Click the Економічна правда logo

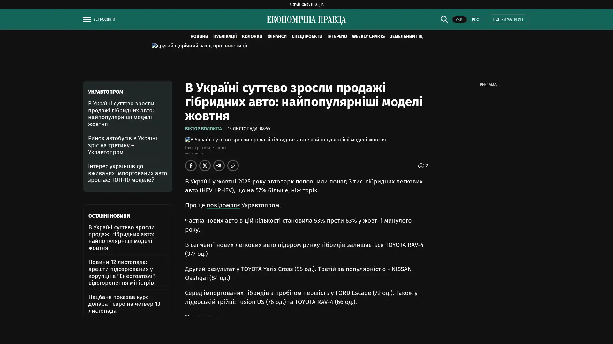point(306,20)
